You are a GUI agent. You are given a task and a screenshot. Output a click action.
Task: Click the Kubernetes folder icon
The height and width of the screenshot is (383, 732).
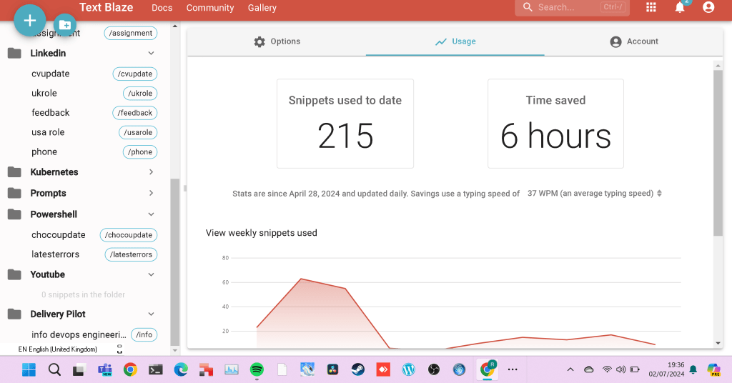click(14, 172)
